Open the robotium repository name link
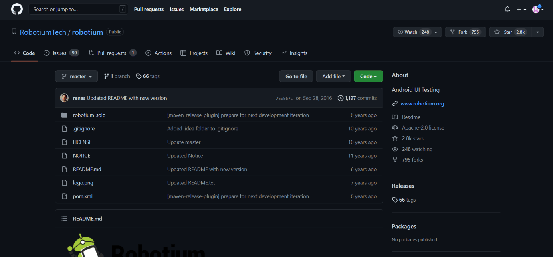The width and height of the screenshot is (553, 257). (87, 32)
